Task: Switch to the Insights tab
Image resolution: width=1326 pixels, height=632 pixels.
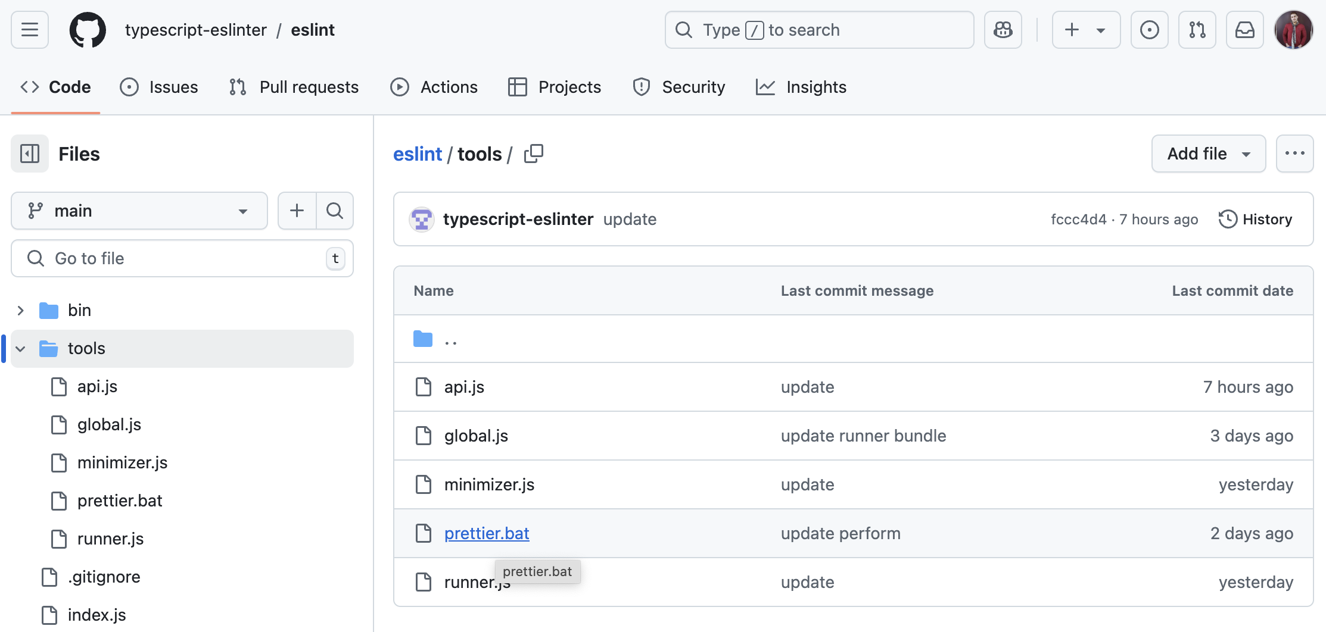Action: (801, 87)
